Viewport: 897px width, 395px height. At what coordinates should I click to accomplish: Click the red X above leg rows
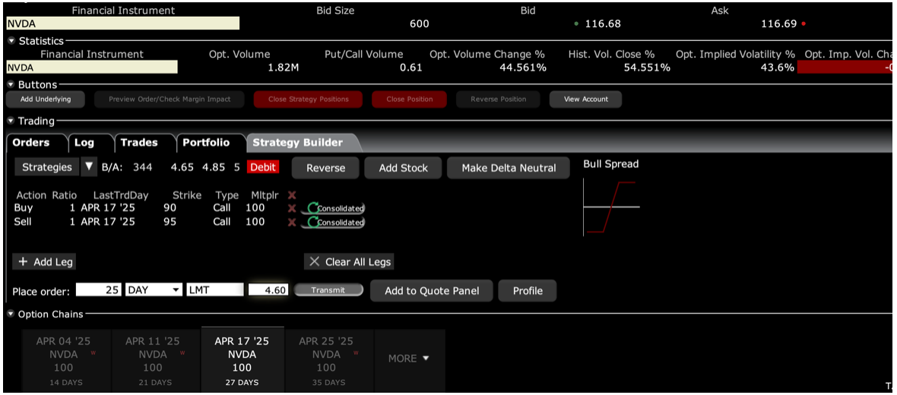click(x=292, y=195)
